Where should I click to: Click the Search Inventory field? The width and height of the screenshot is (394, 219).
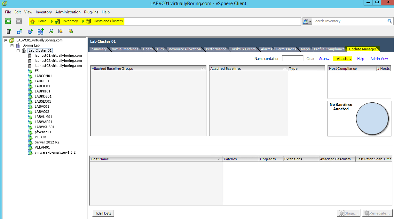pos(349,21)
